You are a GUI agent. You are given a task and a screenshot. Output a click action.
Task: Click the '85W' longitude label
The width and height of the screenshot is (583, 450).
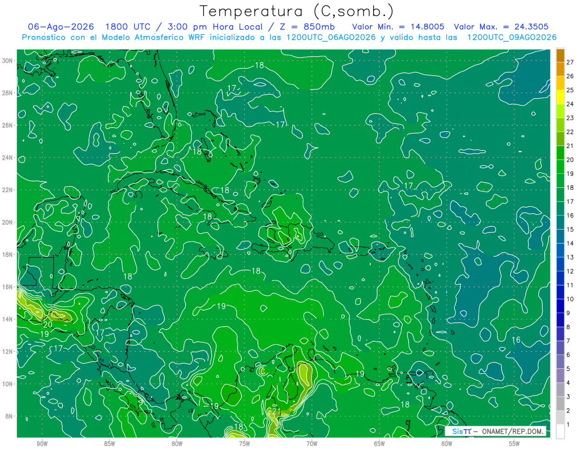[x=109, y=444]
